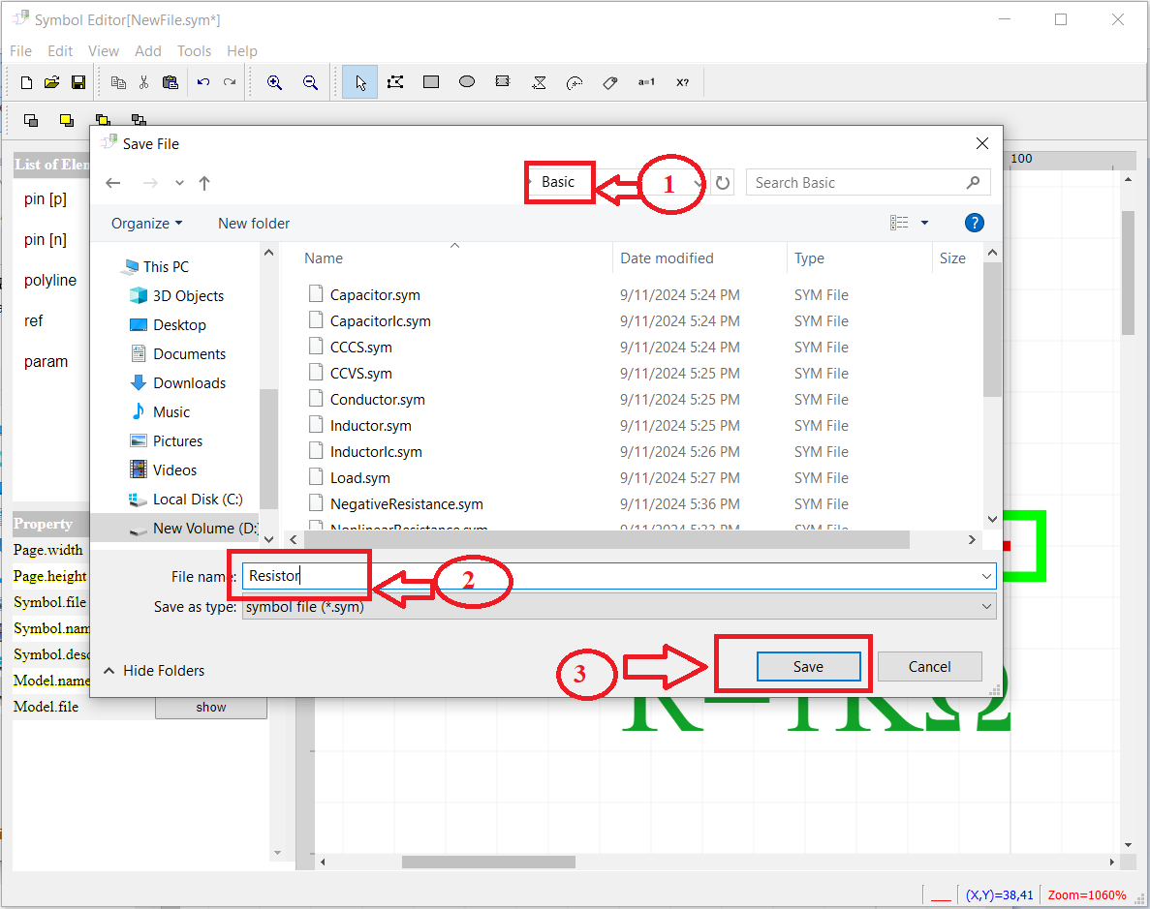Click the Refresh icon next to address bar
Viewport: 1150px width, 909px height.
pyautogui.click(x=723, y=183)
